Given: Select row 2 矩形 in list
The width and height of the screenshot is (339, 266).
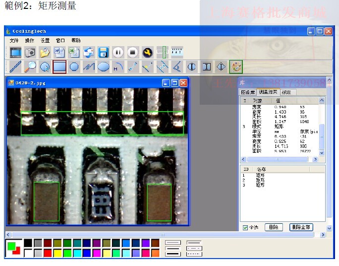Looking at the screenshot, I should (282, 180).
